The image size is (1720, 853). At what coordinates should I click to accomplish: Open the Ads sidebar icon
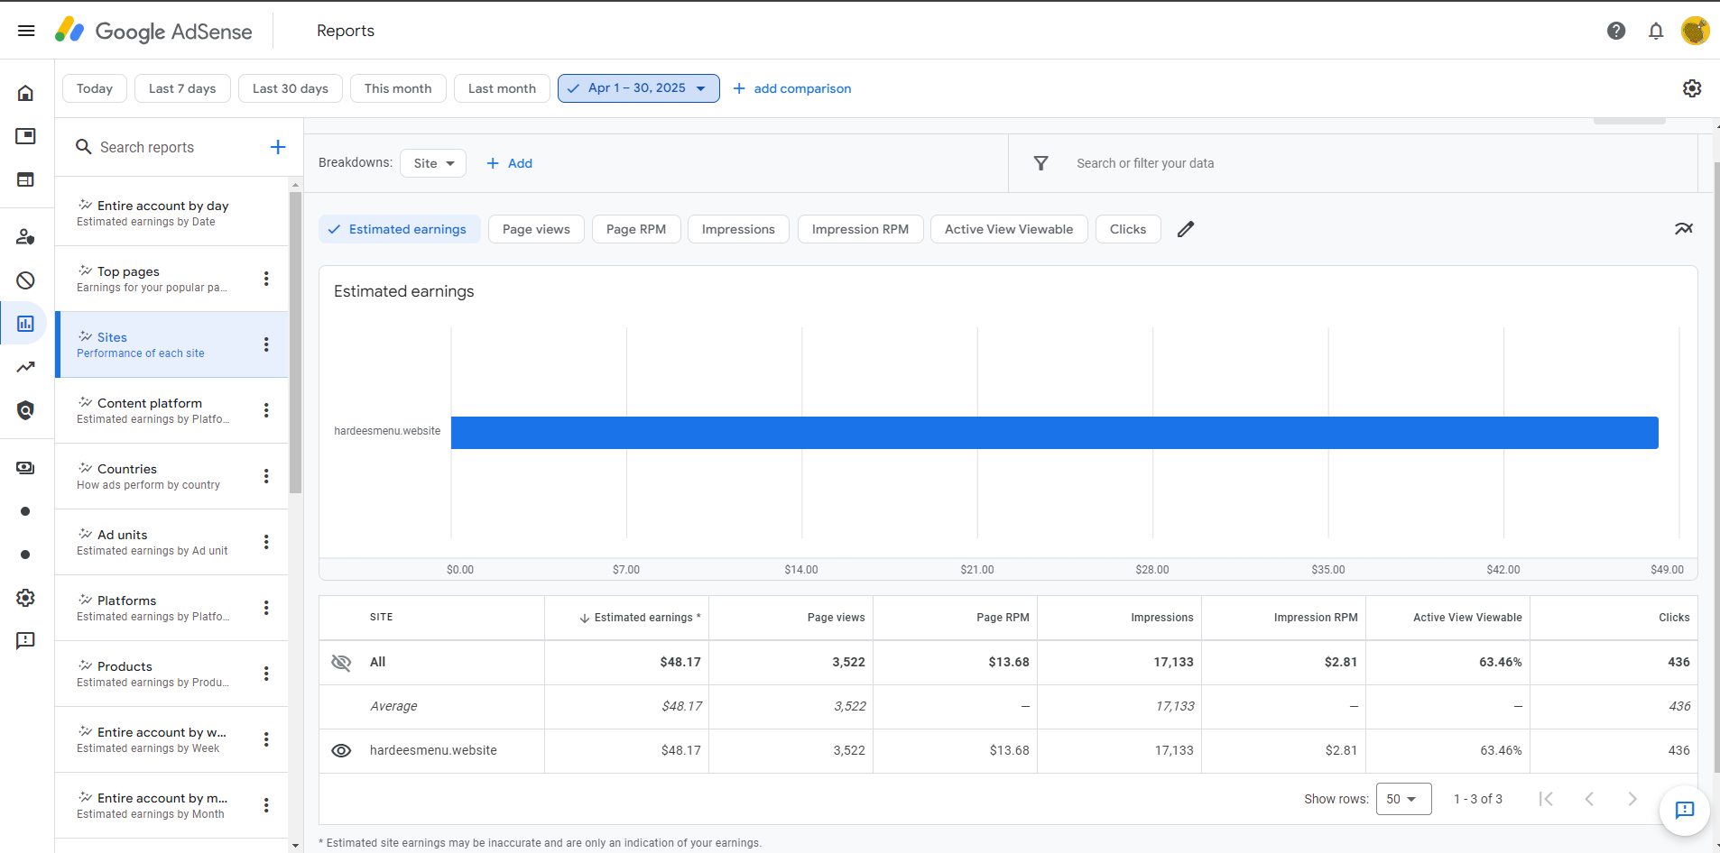tap(25, 136)
